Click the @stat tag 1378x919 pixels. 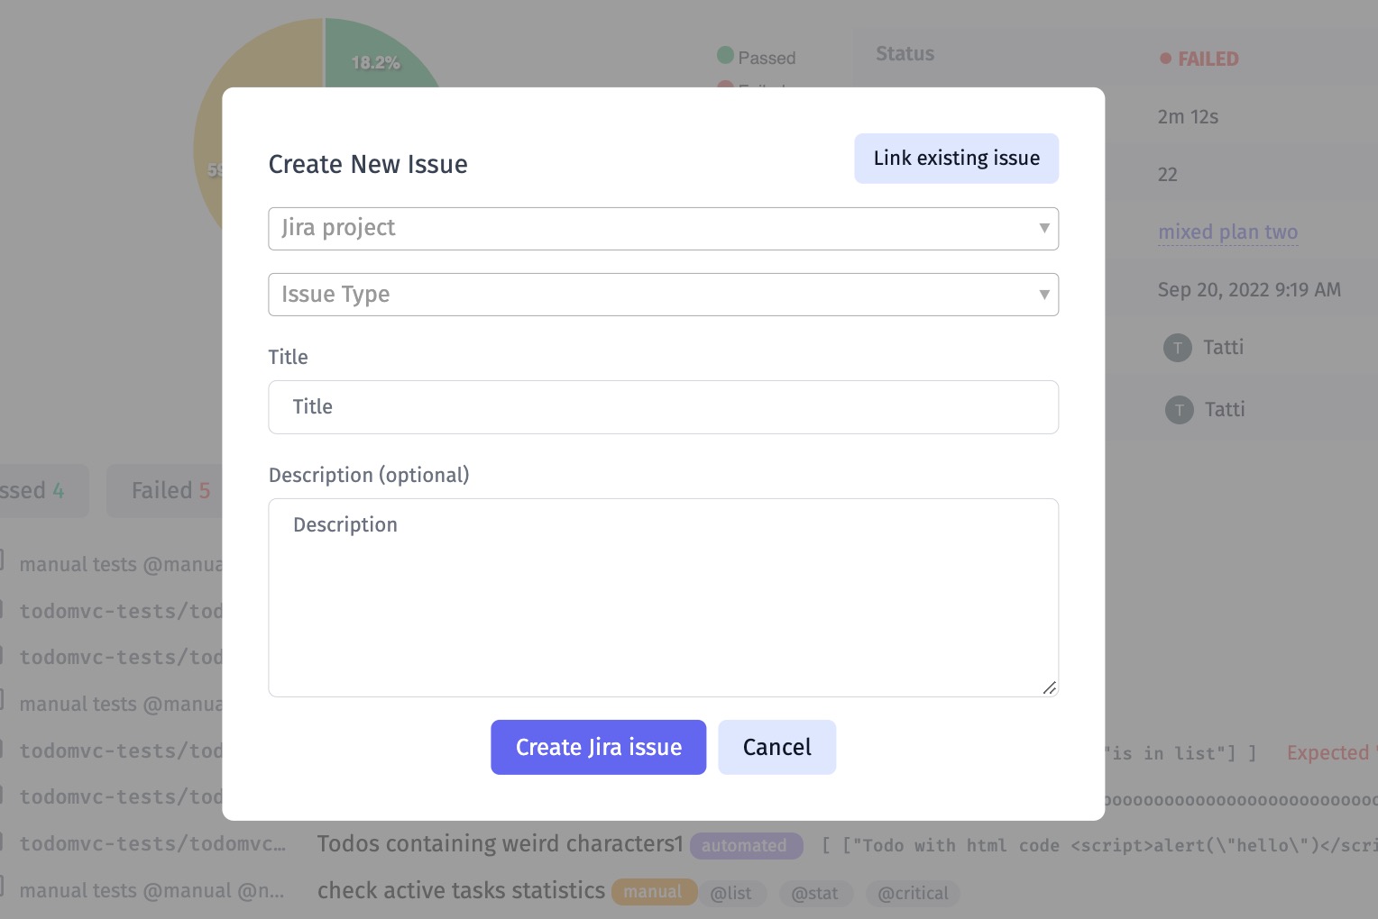pos(815,894)
